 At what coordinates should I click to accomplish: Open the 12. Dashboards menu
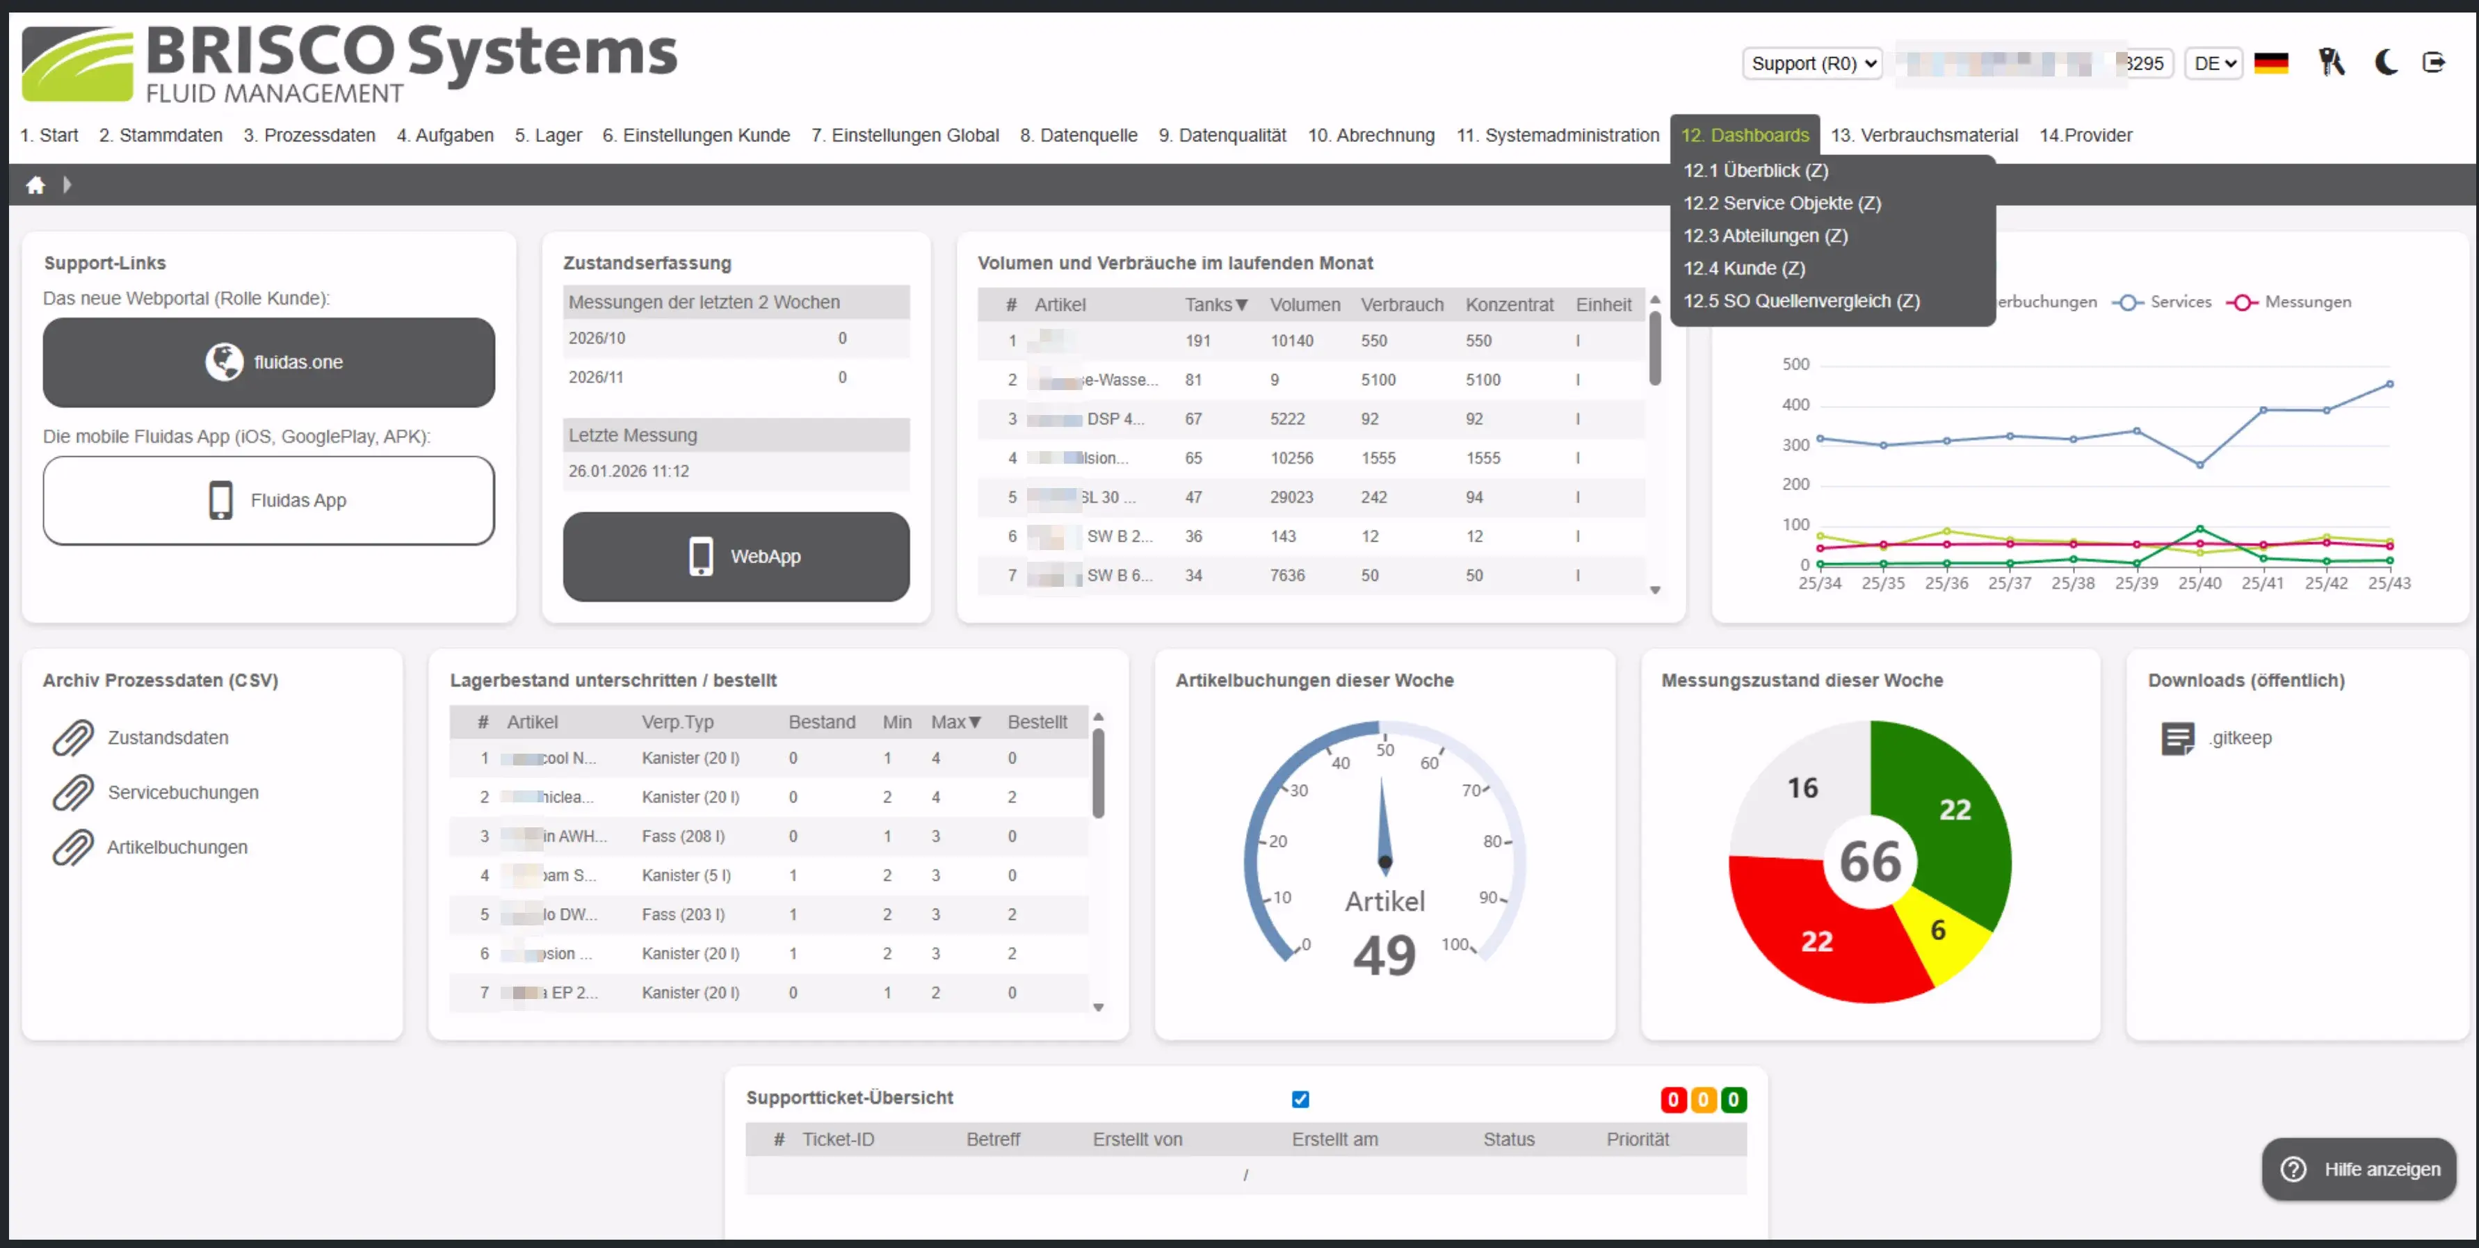(1745, 135)
